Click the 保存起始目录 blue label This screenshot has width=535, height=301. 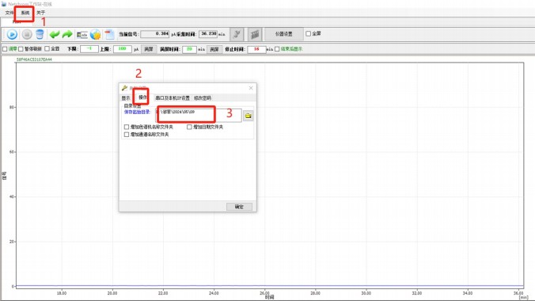137,112
